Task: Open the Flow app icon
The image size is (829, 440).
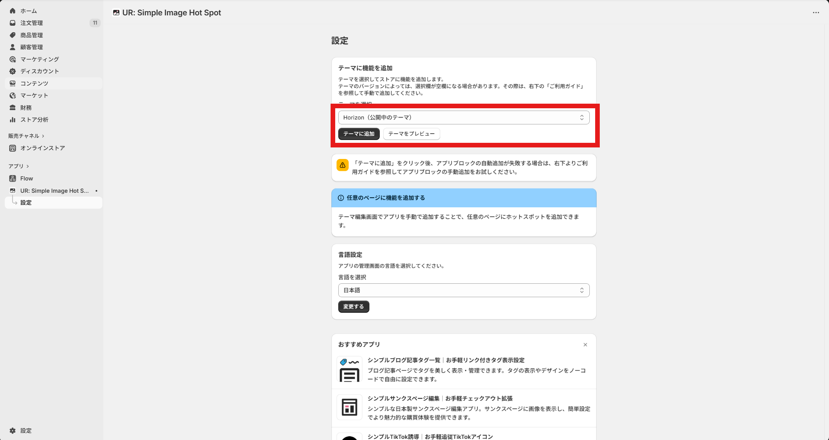Action: coord(13,178)
